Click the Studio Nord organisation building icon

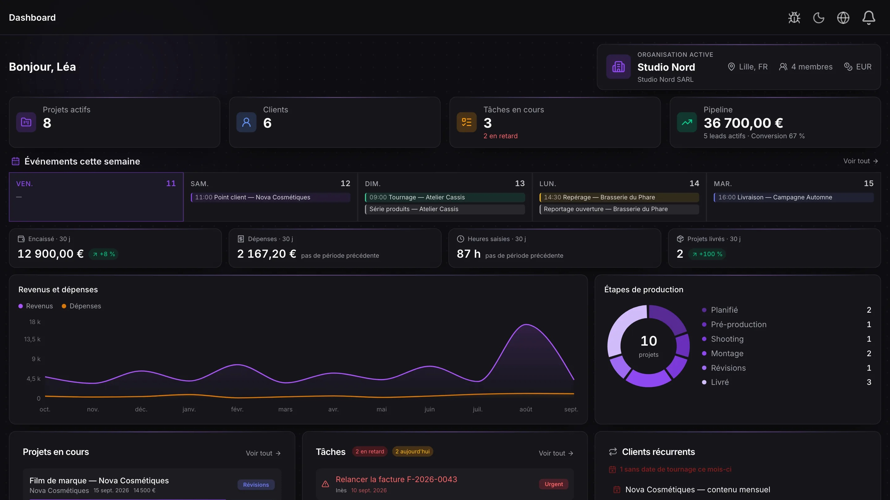pyautogui.click(x=618, y=67)
